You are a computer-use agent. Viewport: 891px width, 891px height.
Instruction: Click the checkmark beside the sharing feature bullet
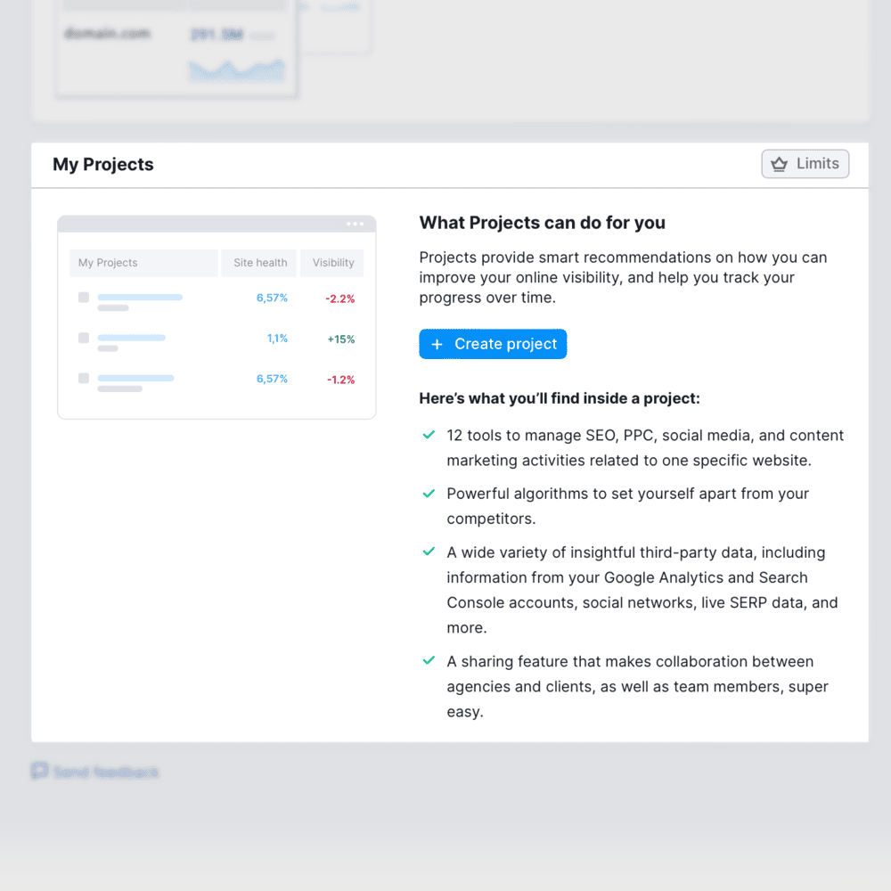[x=429, y=661]
